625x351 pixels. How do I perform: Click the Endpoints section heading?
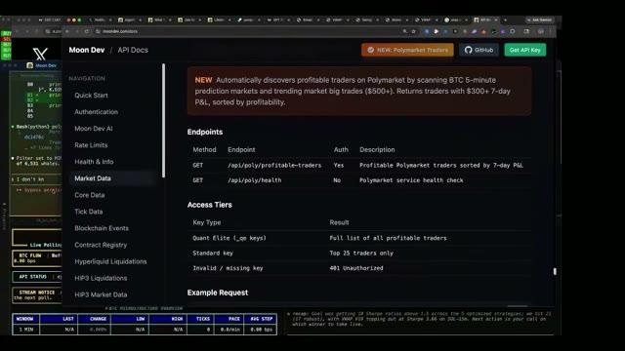point(205,132)
